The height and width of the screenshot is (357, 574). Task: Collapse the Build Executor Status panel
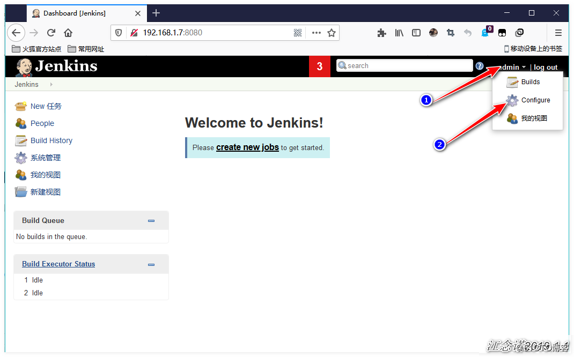[151, 265]
